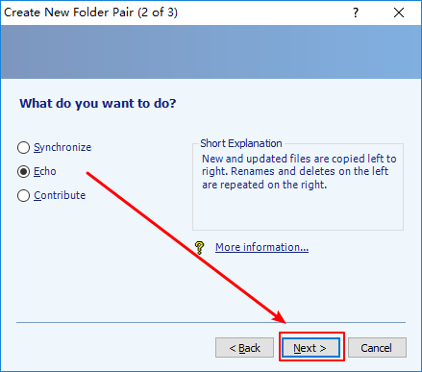Click the blue gradient header banner
Screen dimensions: 422x372
point(211,52)
